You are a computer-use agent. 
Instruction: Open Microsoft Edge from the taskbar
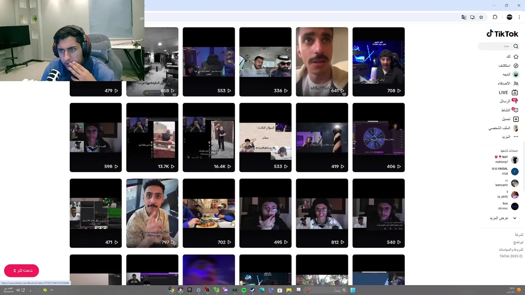(x=262, y=290)
